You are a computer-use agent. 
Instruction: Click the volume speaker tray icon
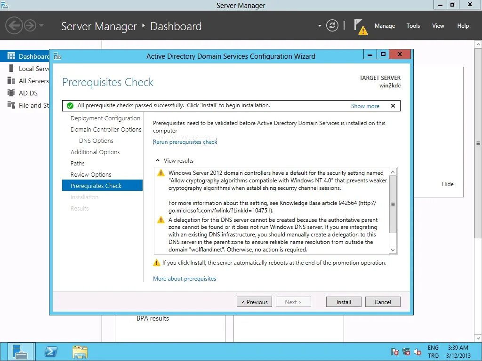(417, 352)
